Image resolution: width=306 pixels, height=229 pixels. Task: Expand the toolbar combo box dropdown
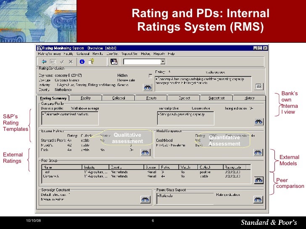tap(163, 61)
